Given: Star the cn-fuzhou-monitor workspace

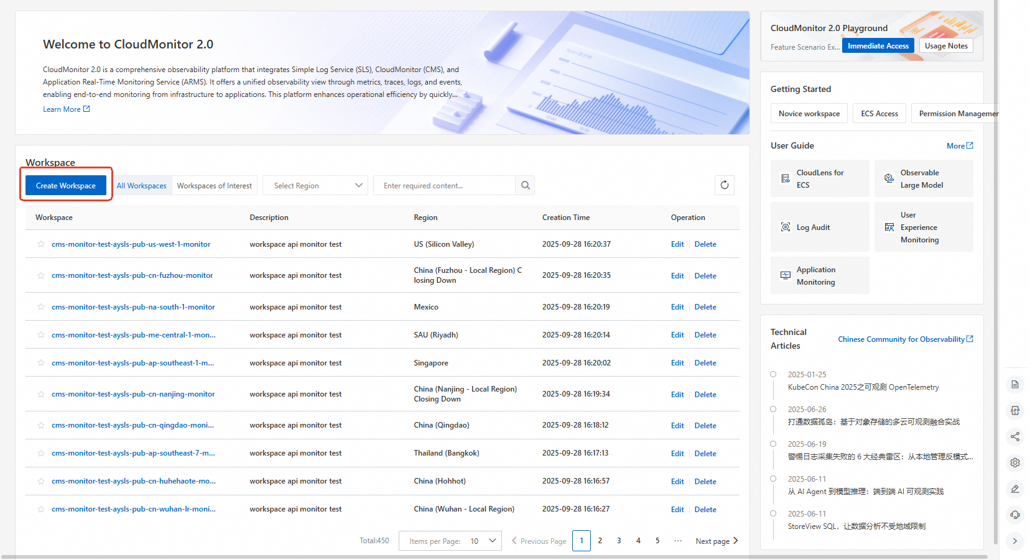Looking at the screenshot, I should (x=41, y=275).
